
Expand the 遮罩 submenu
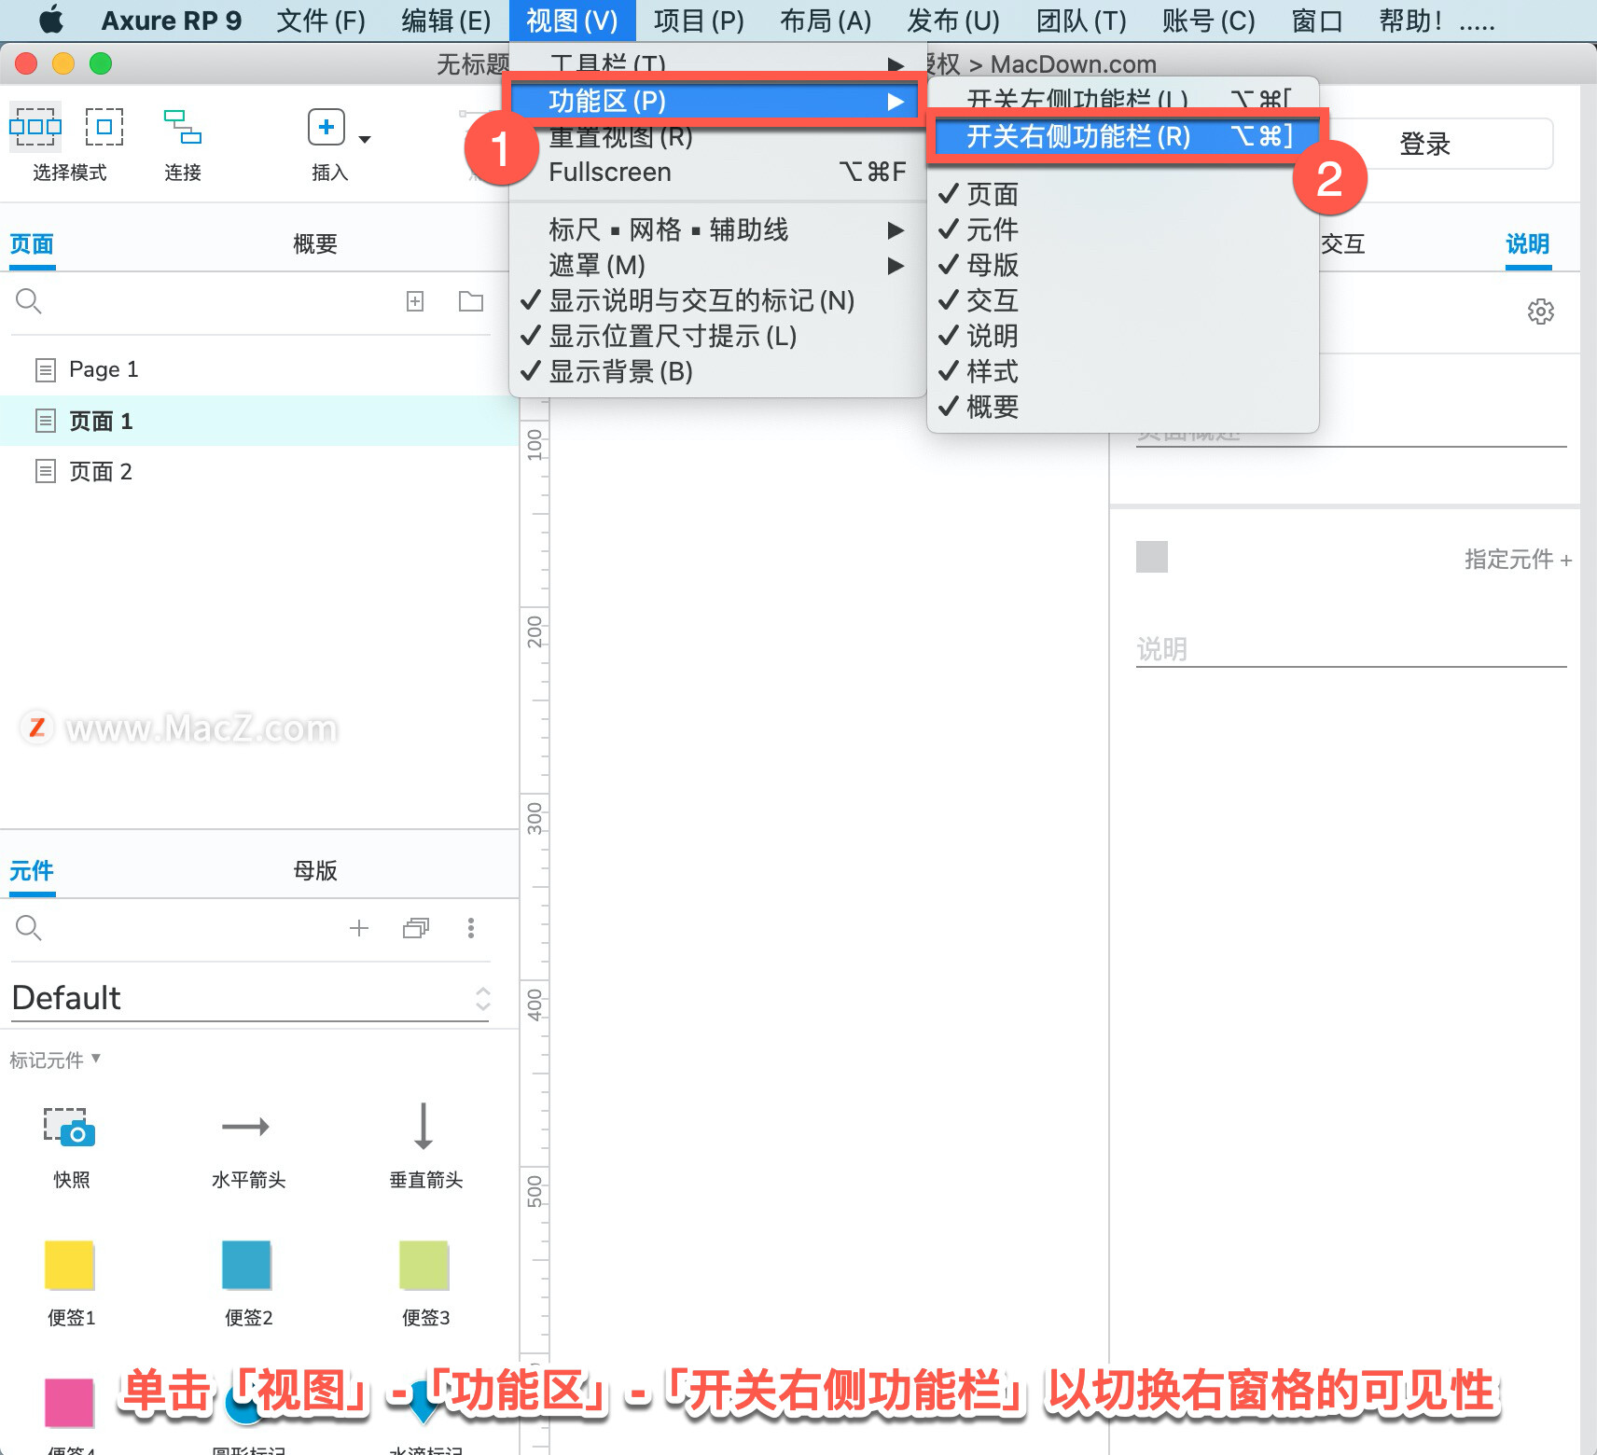pos(716,265)
